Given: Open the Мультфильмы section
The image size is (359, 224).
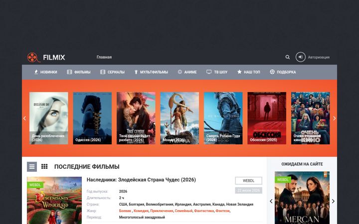Looking at the screenshot, I should (x=154, y=72).
